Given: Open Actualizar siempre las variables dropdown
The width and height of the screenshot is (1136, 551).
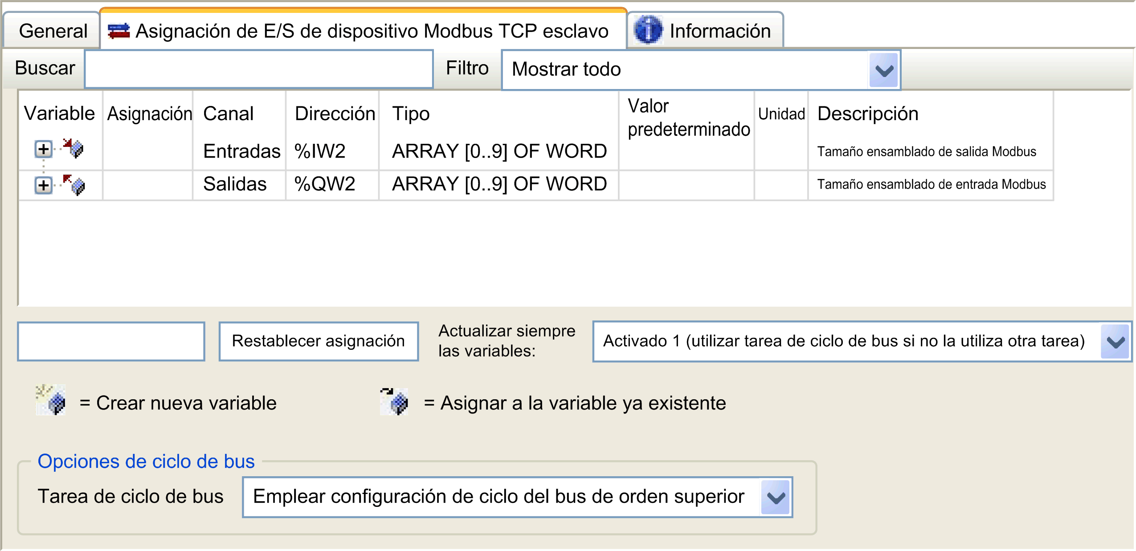Looking at the screenshot, I should (x=1115, y=341).
